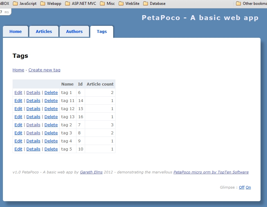The width and height of the screenshot is (267, 207).
Task: Click the Id column header
Action: point(80,84)
